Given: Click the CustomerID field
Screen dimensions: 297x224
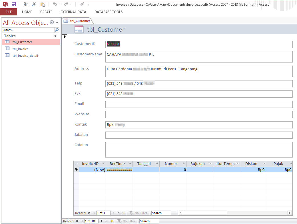Looking at the screenshot, I should [199, 44].
